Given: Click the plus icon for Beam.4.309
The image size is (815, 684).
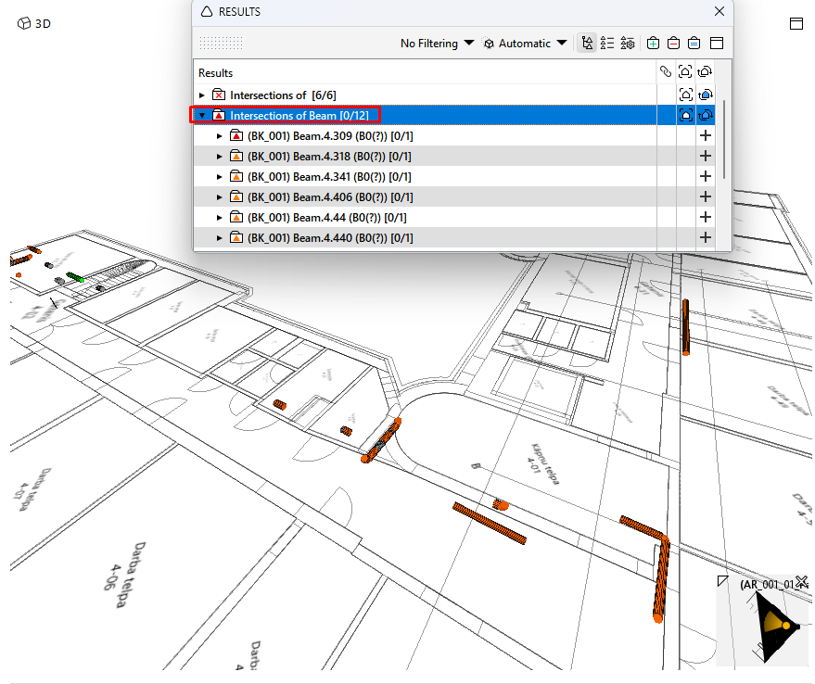Looking at the screenshot, I should [x=706, y=135].
